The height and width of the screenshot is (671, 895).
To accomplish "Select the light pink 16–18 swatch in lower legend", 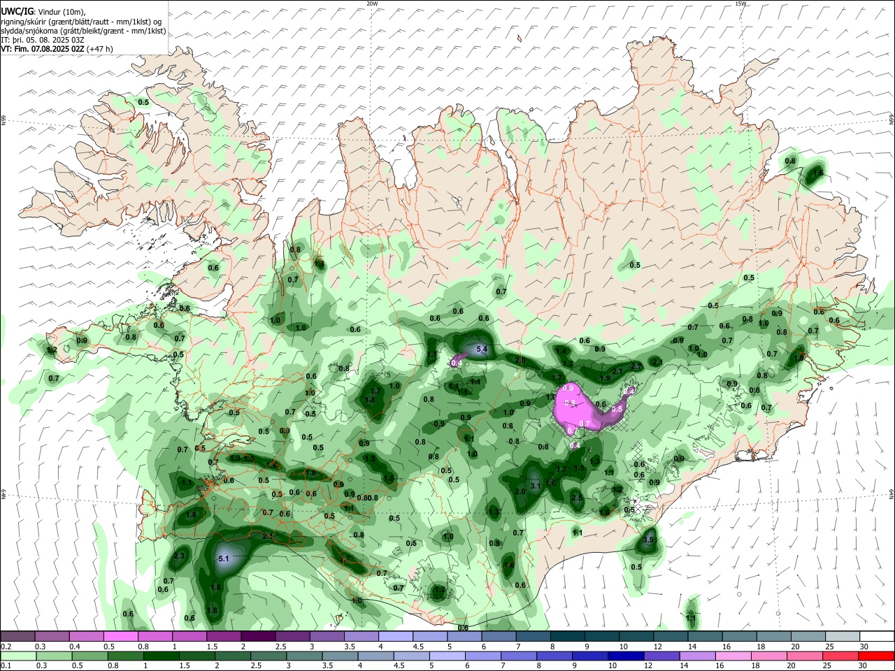I will (x=733, y=656).
